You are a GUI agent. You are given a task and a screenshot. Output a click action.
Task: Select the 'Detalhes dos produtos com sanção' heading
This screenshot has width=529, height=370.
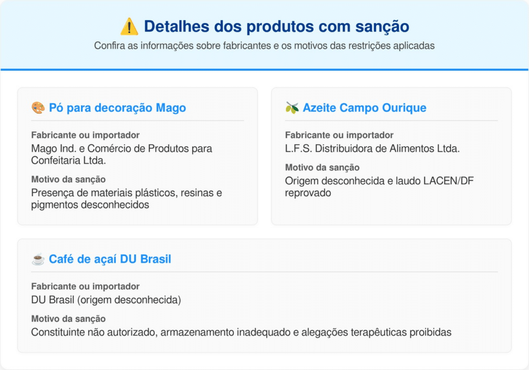[276, 26]
